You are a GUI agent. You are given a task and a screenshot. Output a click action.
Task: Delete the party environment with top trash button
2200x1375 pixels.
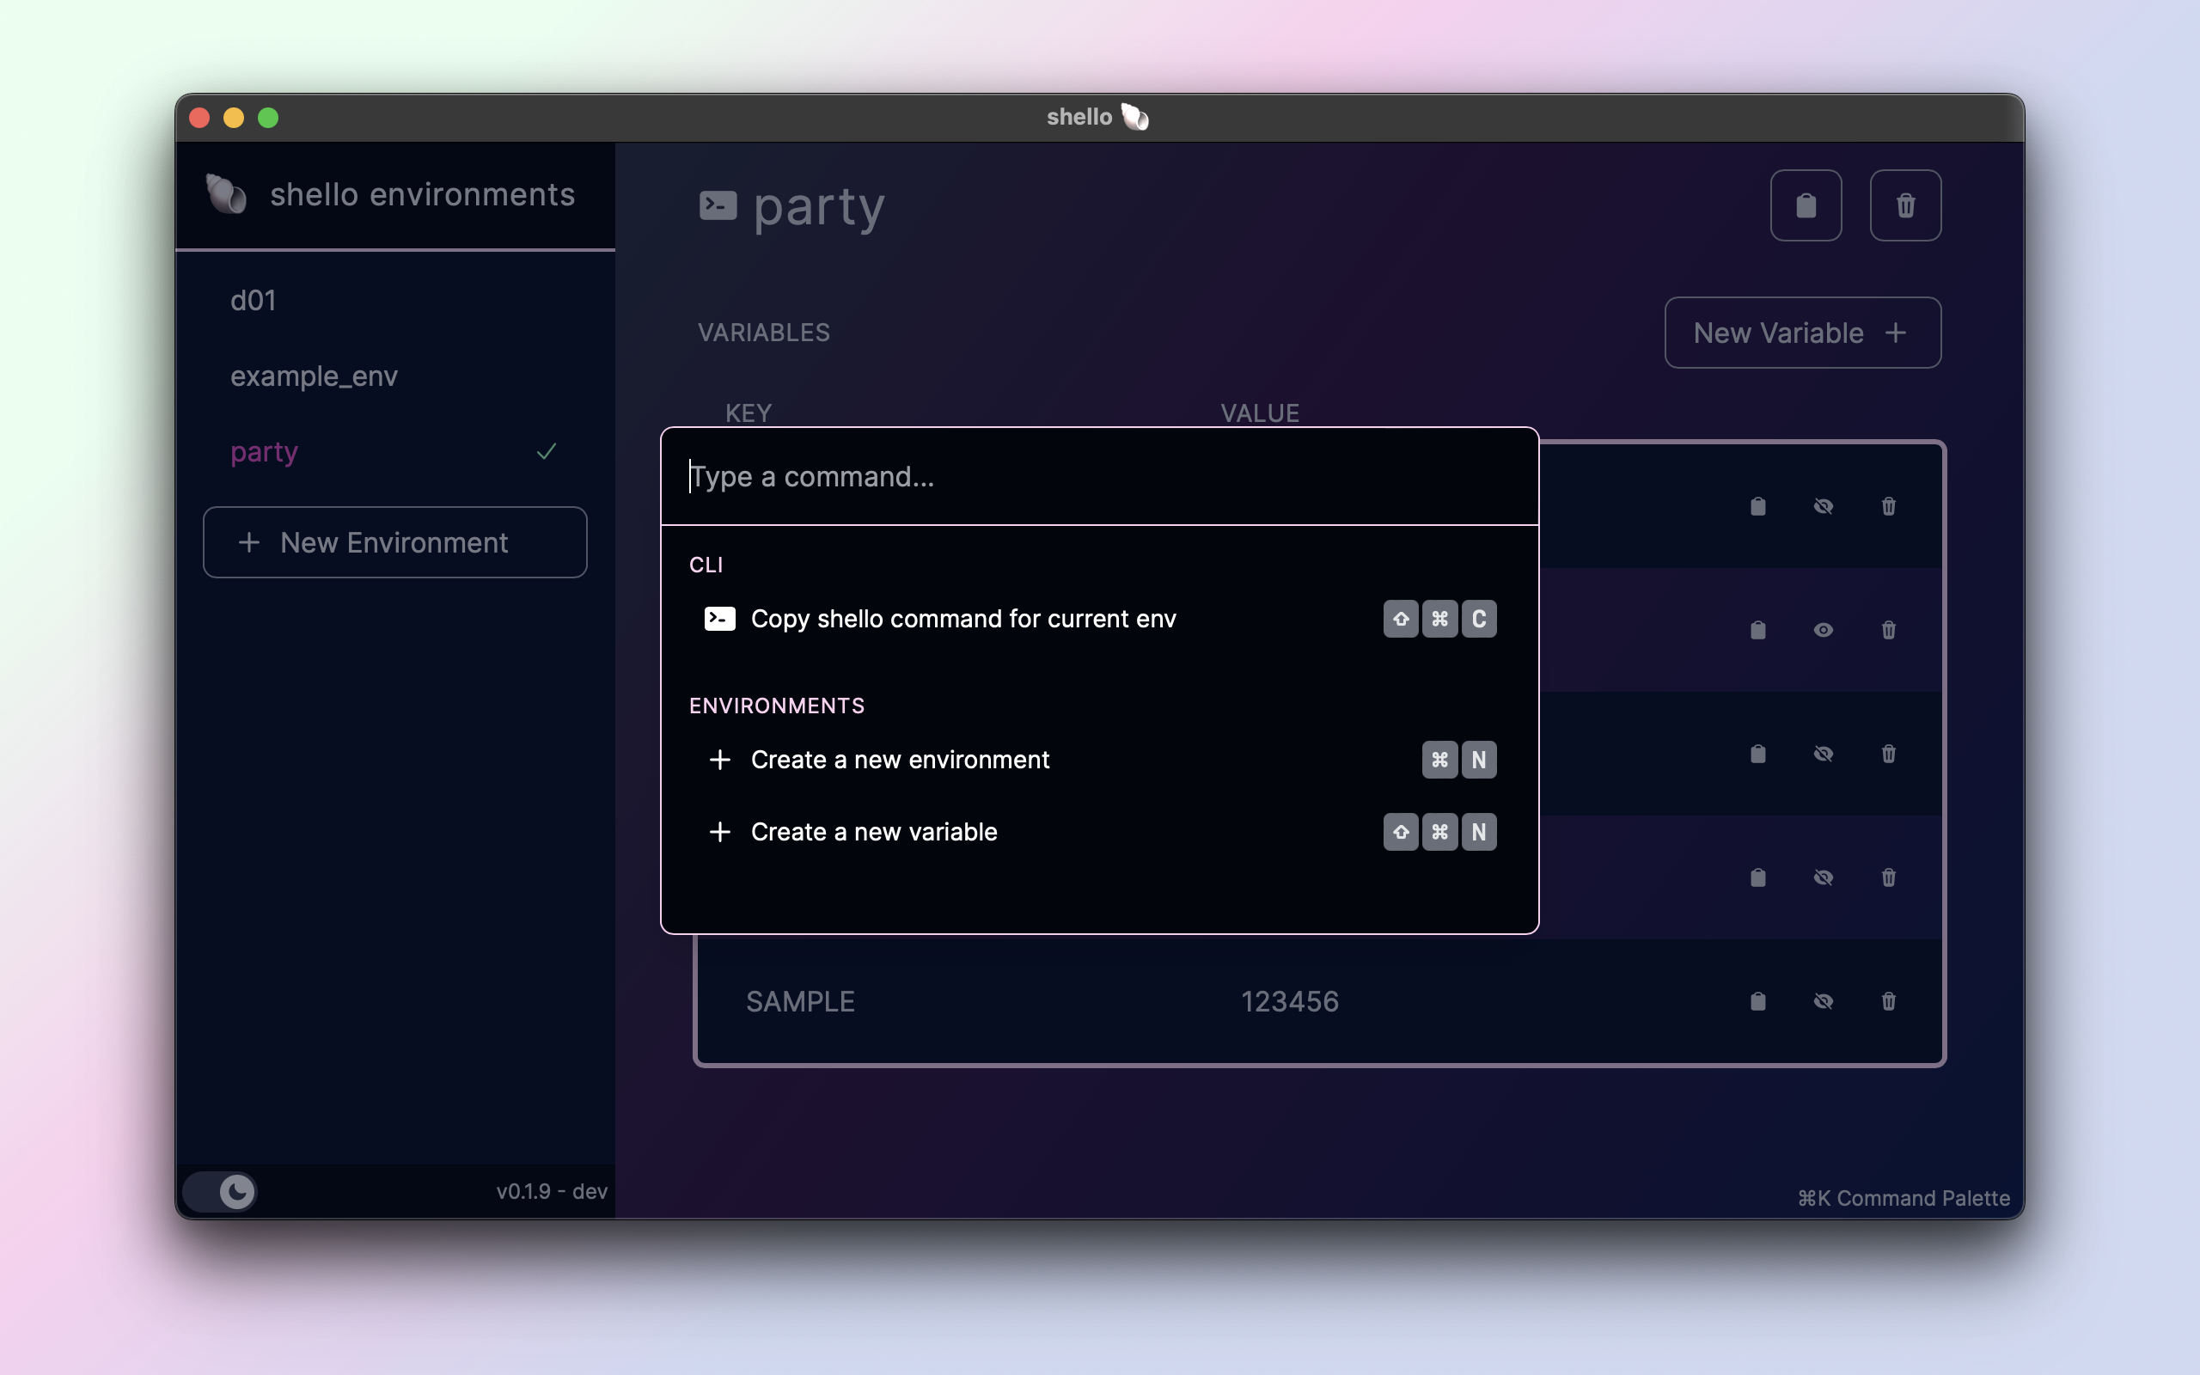click(1905, 205)
